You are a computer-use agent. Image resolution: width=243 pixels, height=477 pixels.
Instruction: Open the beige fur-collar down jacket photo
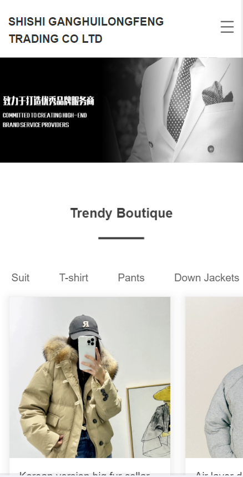90,377
